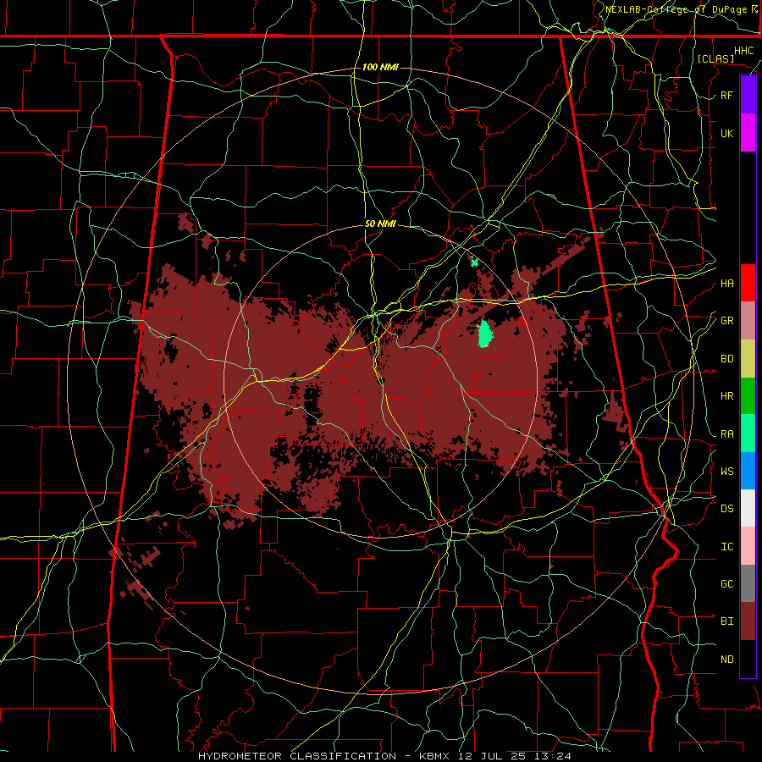762x762 pixels.
Task: Click the HA legend label
Action: (x=727, y=283)
